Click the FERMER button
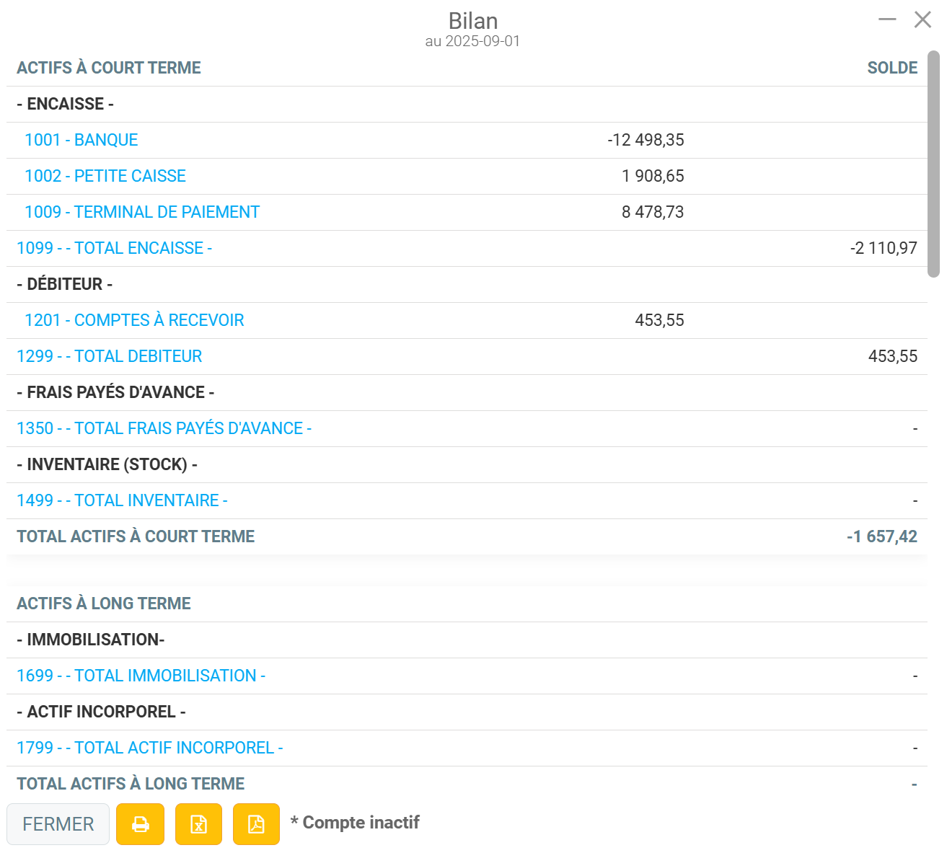The height and width of the screenshot is (853, 947). click(x=58, y=823)
